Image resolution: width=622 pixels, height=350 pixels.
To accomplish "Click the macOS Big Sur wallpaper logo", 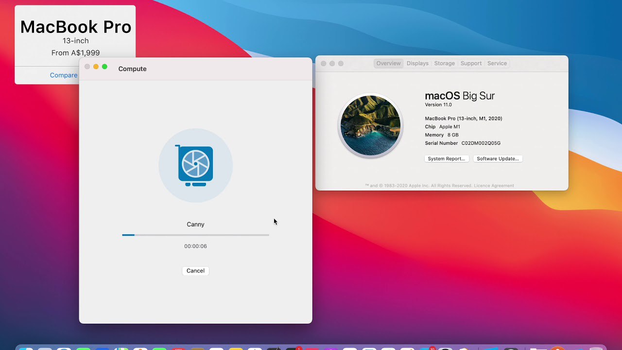I will [x=370, y=125].
